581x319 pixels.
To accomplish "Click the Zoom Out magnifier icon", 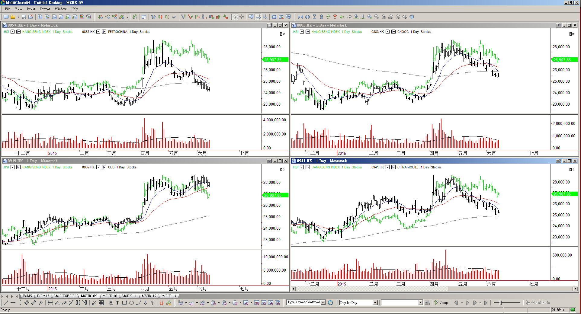I will coord(377,17).
